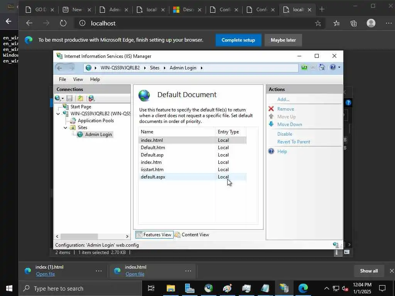This screenshot has width=395, height=296.
Task: Select the WIN-QSS9VJQRLB2 server tree node
Action: (x=100, y=114)
